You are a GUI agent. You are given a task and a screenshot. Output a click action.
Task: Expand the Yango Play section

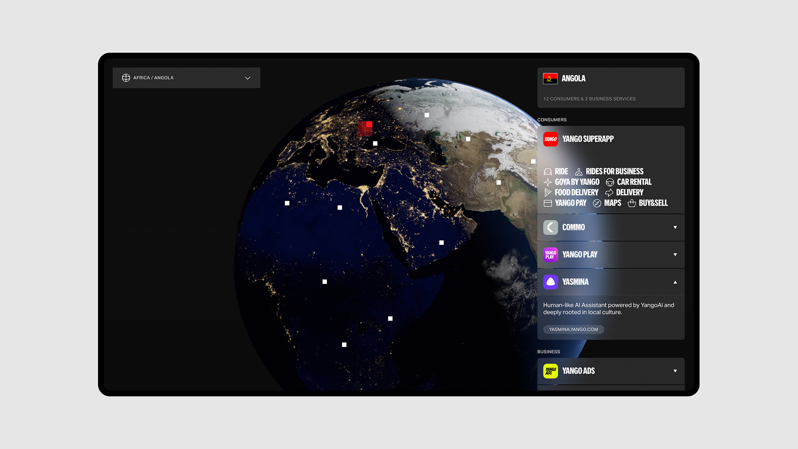click(x=675, y=254)
